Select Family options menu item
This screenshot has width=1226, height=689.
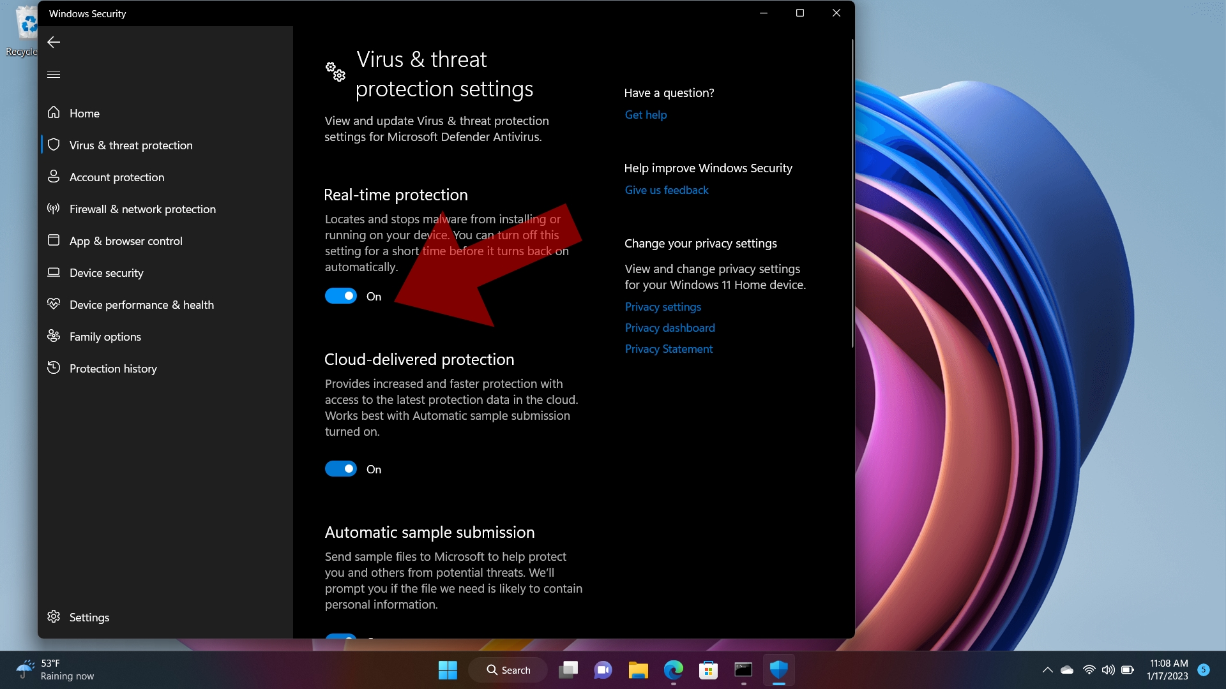point(105,336)
